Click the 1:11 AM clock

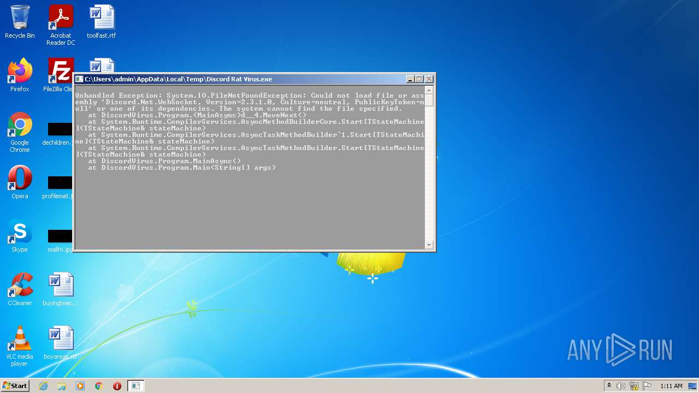[x=671, y=386]
